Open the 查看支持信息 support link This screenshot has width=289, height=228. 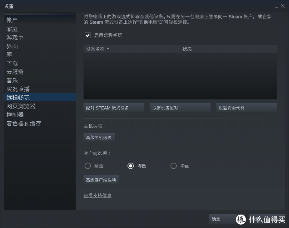tap(98, 195)
